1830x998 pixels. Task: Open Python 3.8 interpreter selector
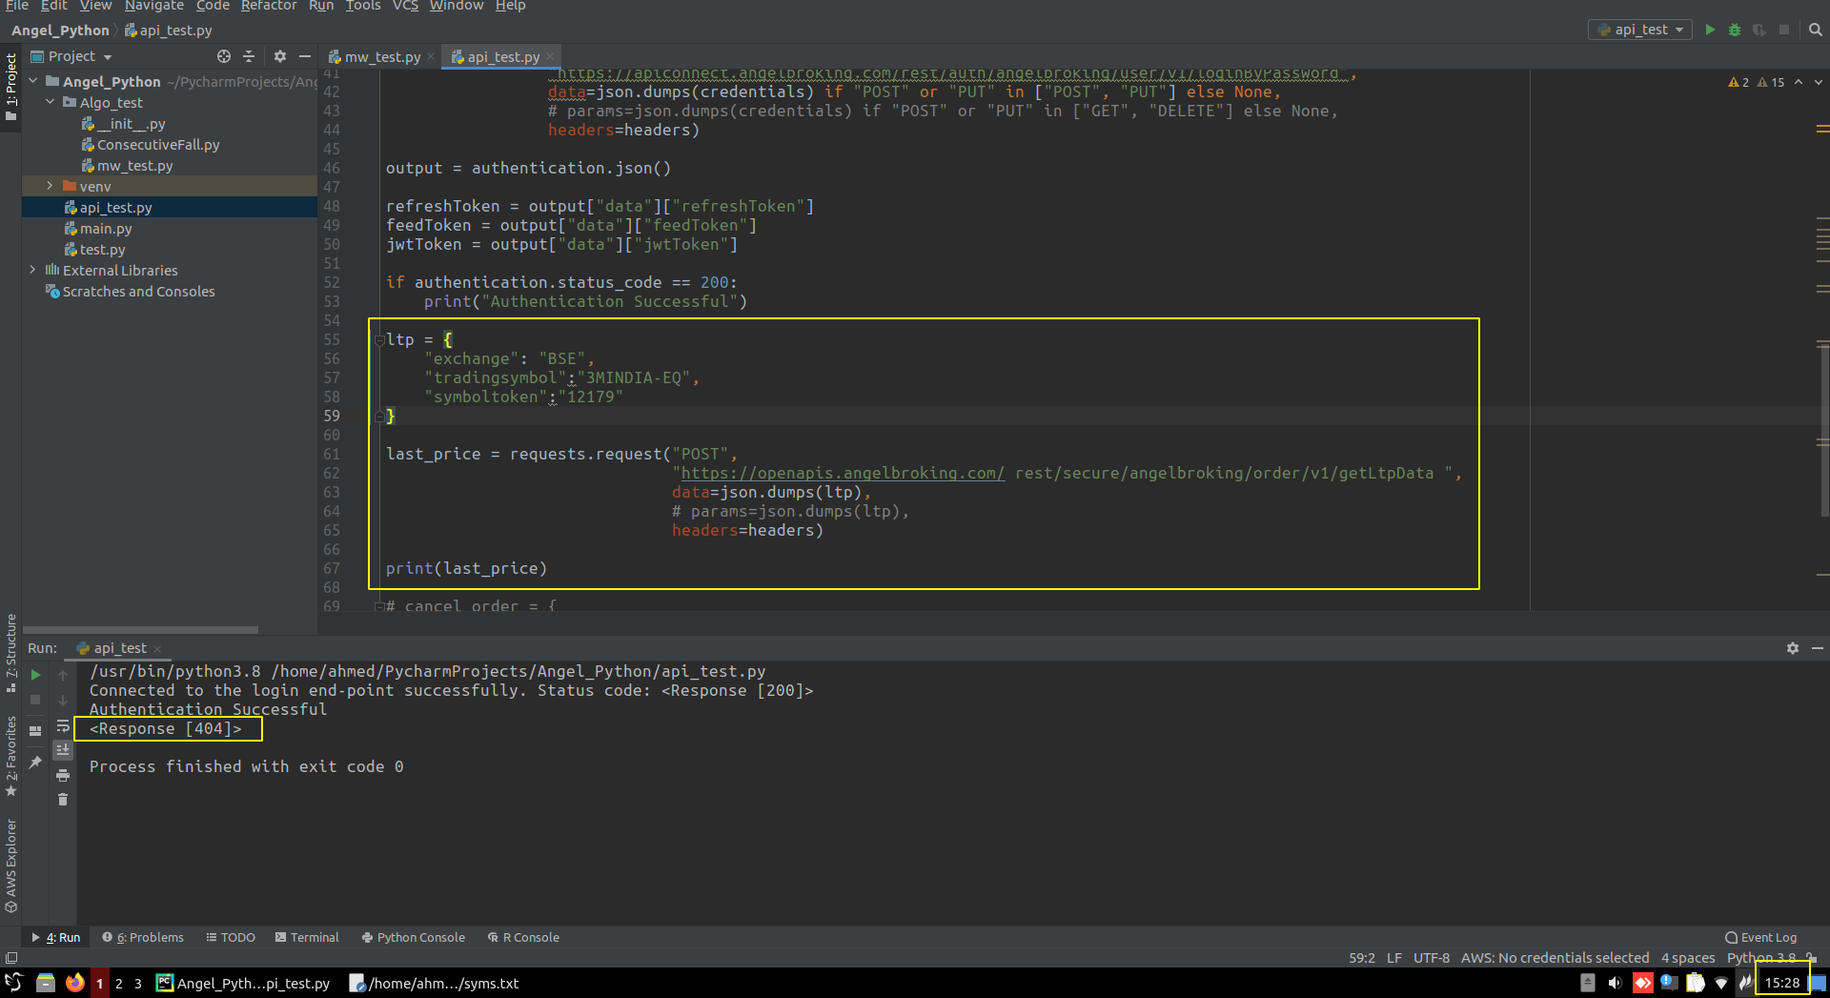point(1761,958)
